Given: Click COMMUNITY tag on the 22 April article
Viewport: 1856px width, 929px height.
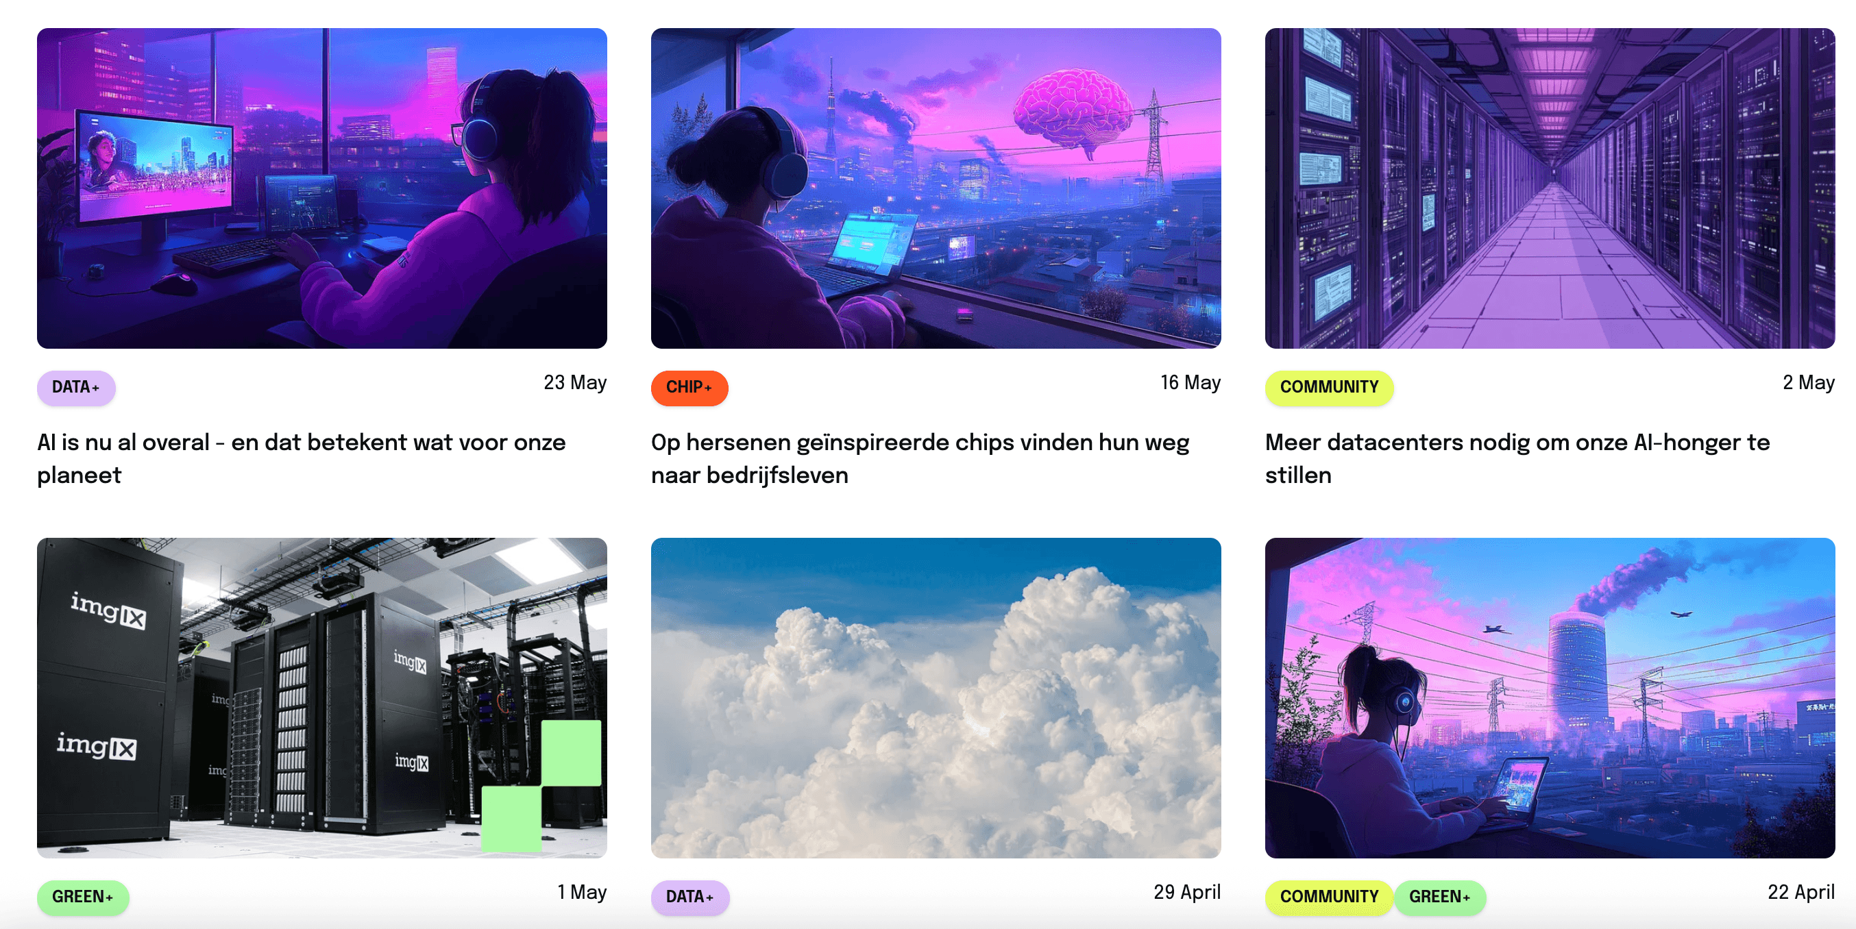Looking at the screenshot, I should (1328, 897).
